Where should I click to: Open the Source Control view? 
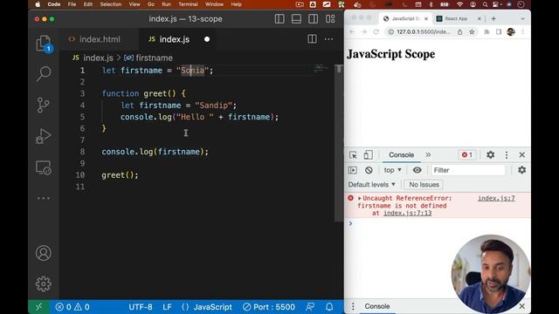coord(44,105)
